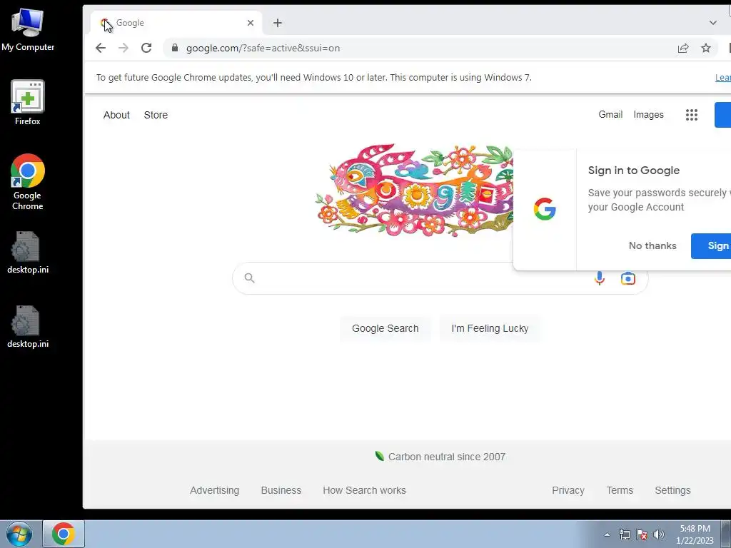
Task: Open the Advertising footer link
Action: (214, 490)
